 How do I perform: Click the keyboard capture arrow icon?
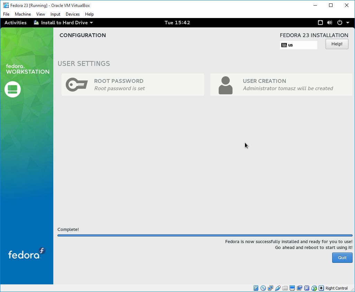pos(321,288)
